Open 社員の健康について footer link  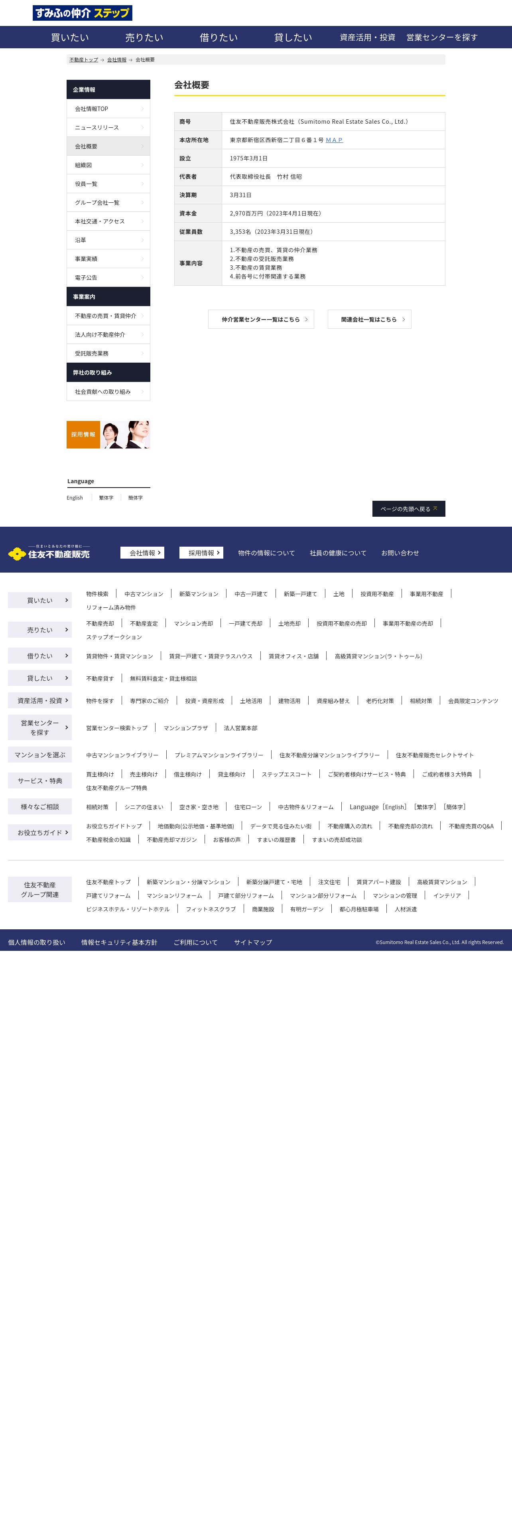pos(338,553)
